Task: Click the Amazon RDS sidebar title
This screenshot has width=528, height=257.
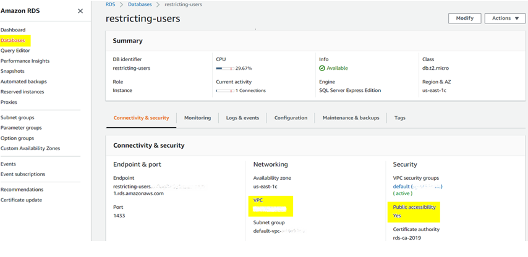Action: pyautogui.click(x=20, y=11)
